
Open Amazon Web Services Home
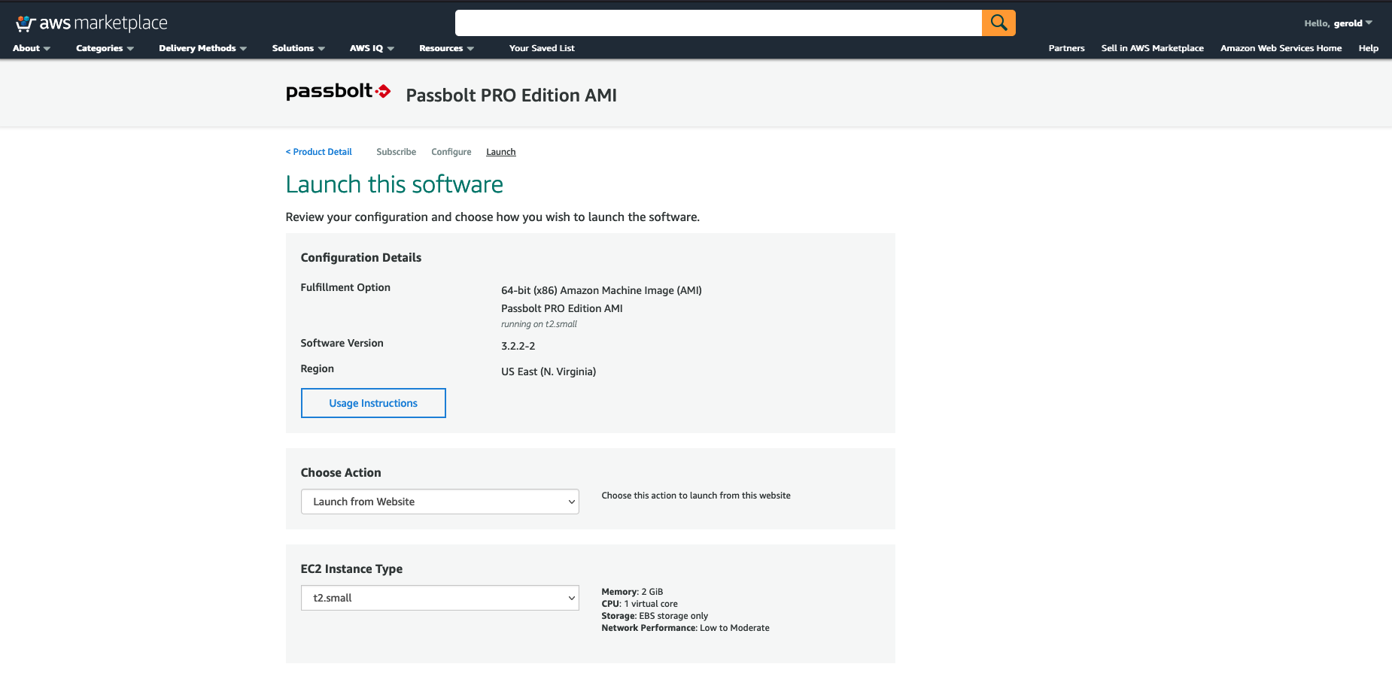point(1281,48)
